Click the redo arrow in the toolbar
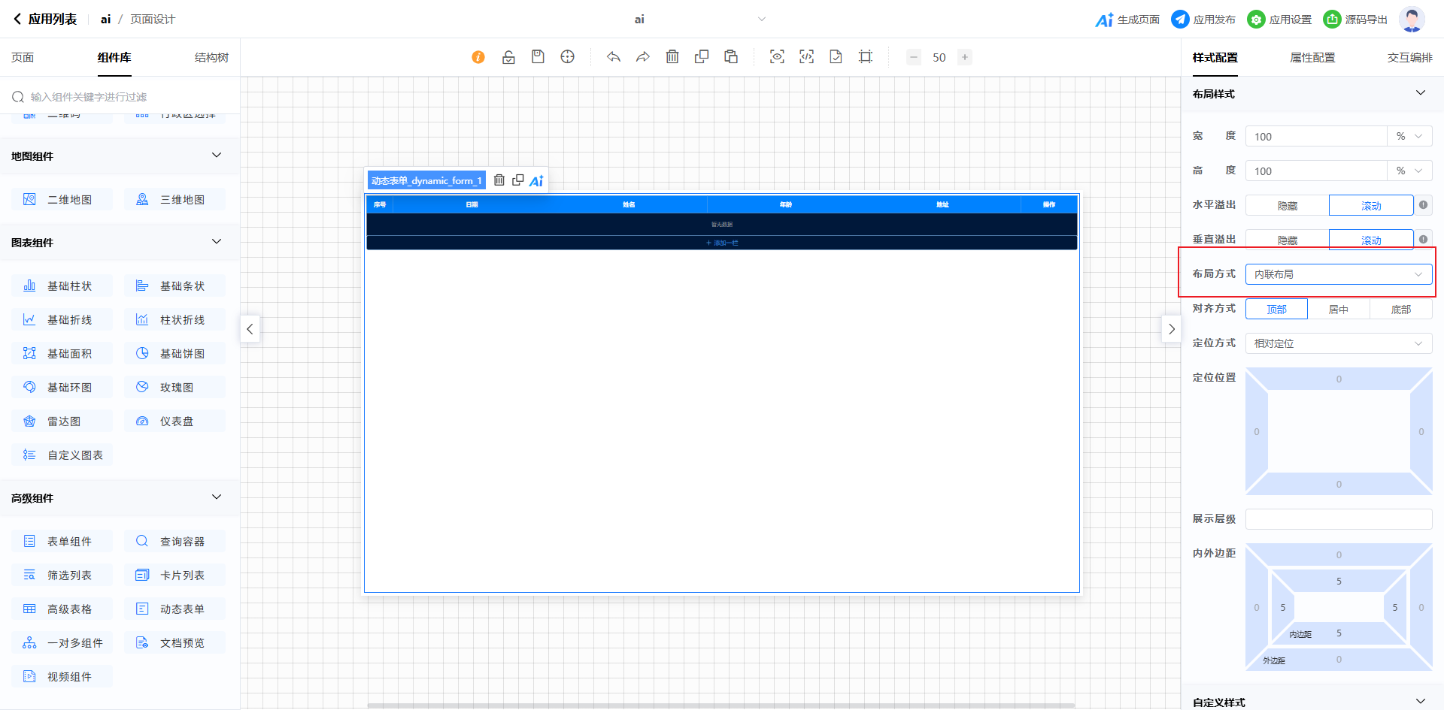This screenshot has width=1444, height=710. [643, 57]
